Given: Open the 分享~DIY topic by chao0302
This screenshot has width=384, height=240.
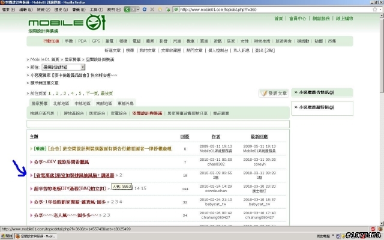Looking at the screenshot, I should pyautogui.click(x=61, y=162).
